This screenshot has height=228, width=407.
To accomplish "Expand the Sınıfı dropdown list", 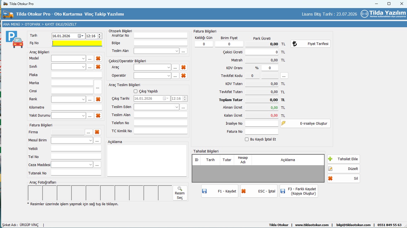I will (83, 67).
